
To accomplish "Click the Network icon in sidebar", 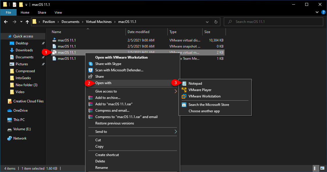I will click(10, 138).
